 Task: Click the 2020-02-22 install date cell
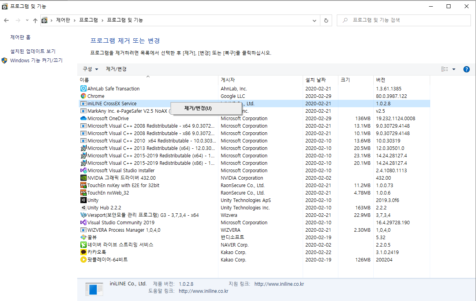click(x=318, y=252)
